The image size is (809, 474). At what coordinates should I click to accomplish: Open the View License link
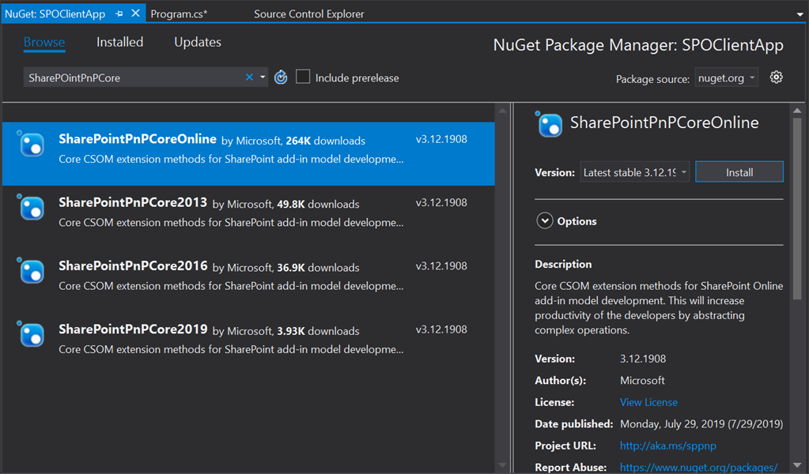[x=648, y=402]
